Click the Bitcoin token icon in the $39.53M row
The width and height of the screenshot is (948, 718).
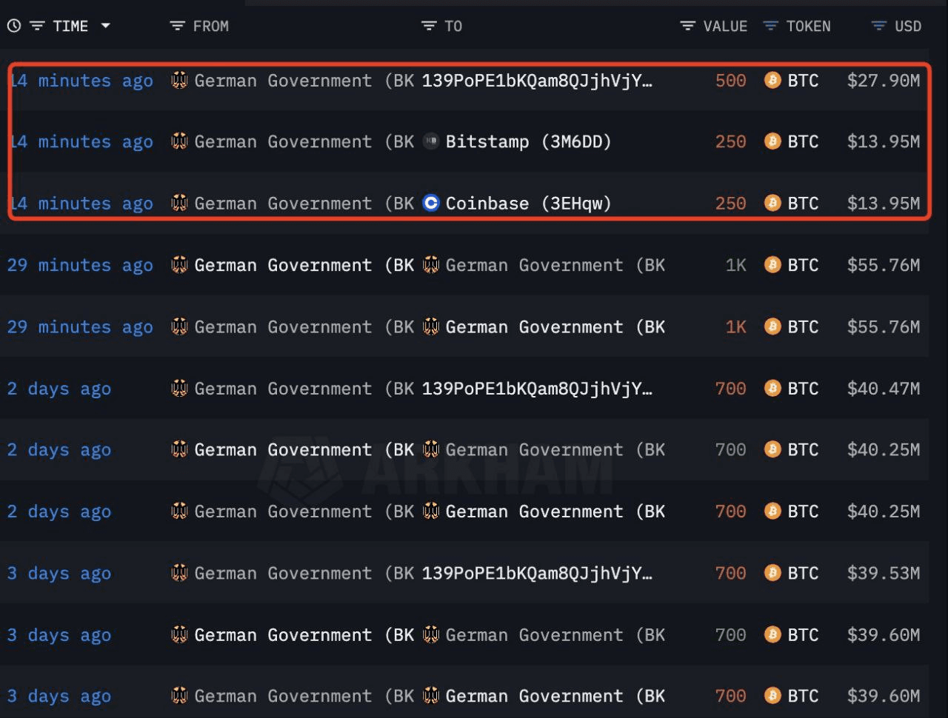(772, 572)
